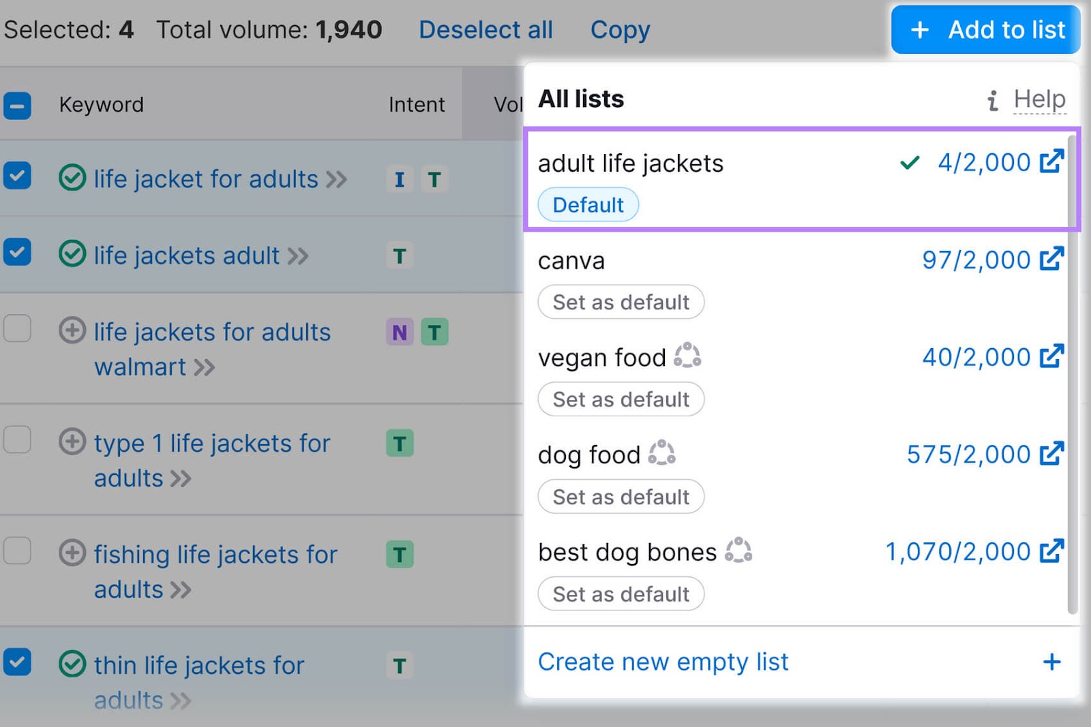
Task: Select best dog bones list entry
Action: click(x=796, y=574)
